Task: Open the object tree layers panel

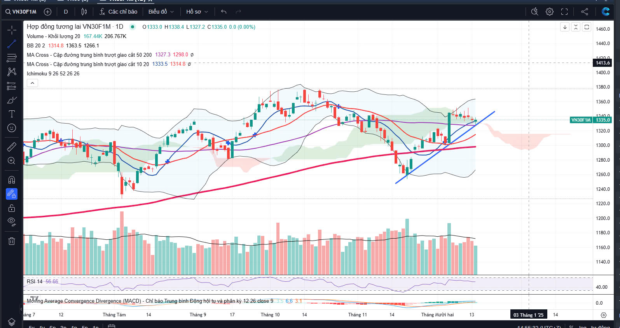Action: point(12,322)
